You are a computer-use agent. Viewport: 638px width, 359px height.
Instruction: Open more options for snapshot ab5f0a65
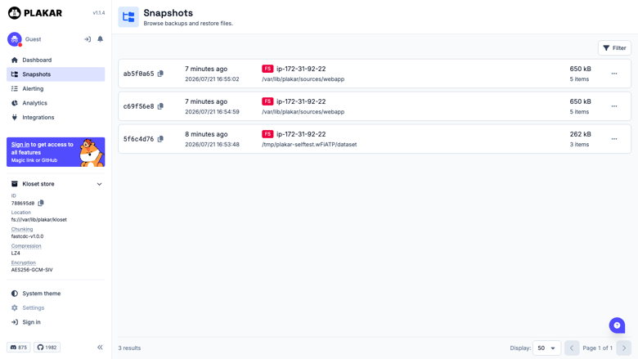pos(614,74)
